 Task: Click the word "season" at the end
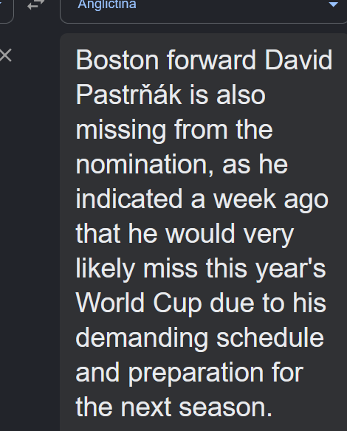tap(225, 407)
